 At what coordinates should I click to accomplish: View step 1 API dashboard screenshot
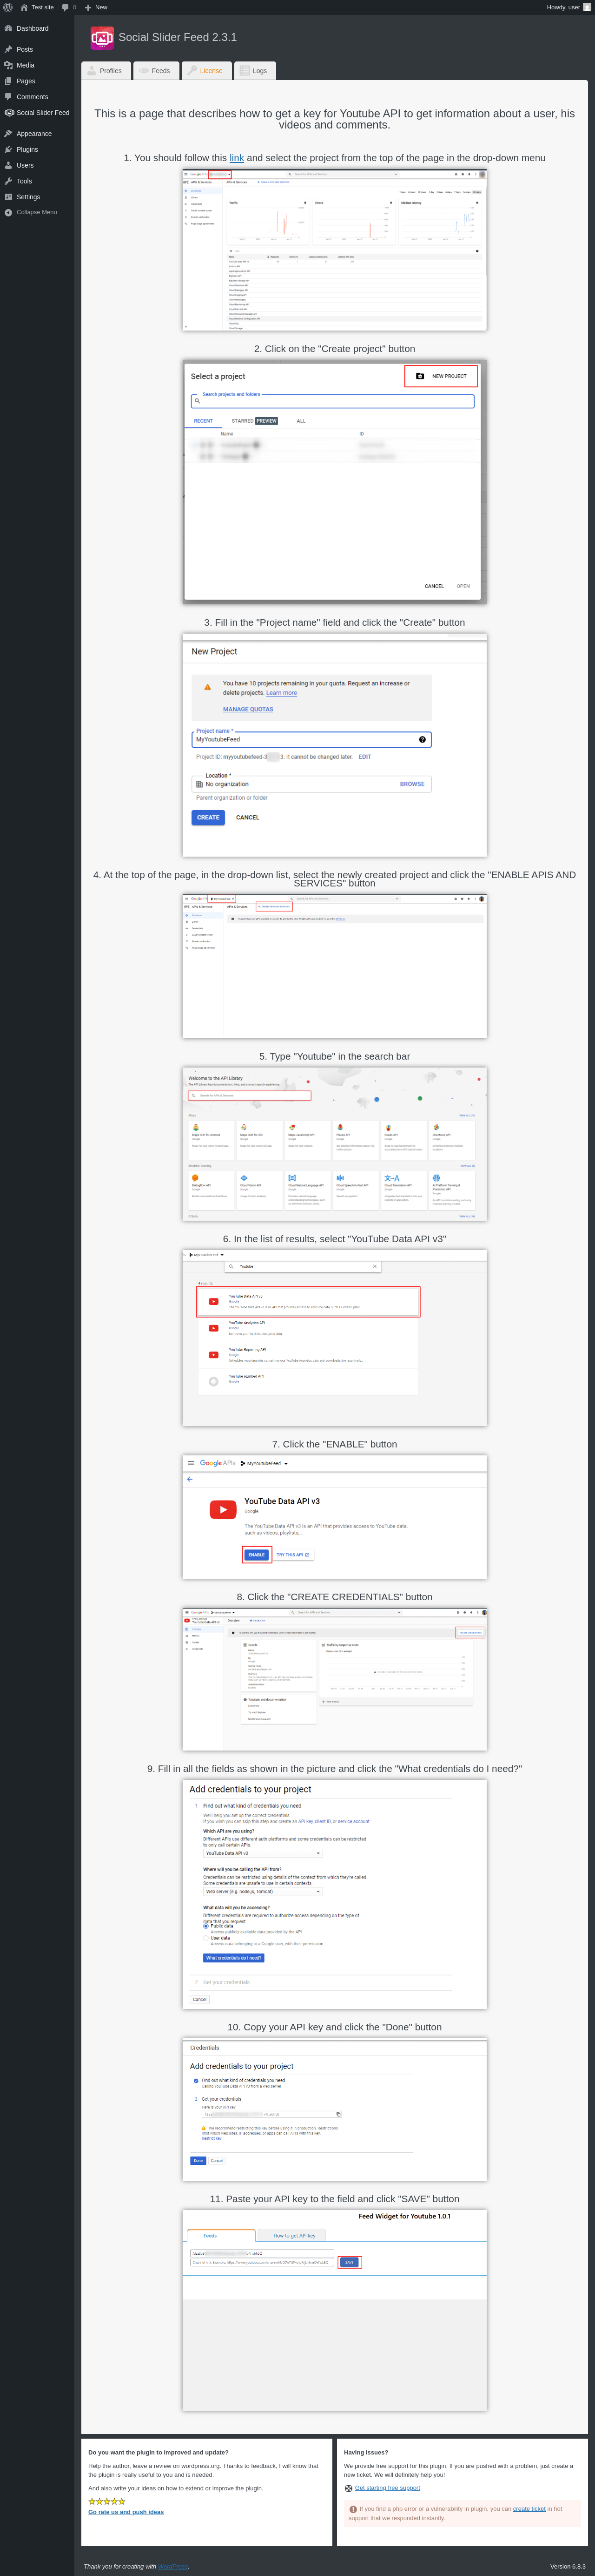pyautogui.click(x=334, y=250)
